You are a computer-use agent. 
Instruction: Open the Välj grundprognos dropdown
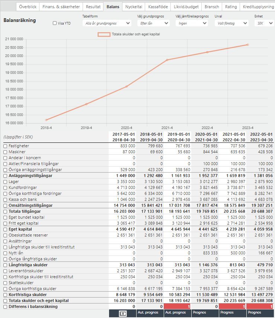click(x=153, y=23)
